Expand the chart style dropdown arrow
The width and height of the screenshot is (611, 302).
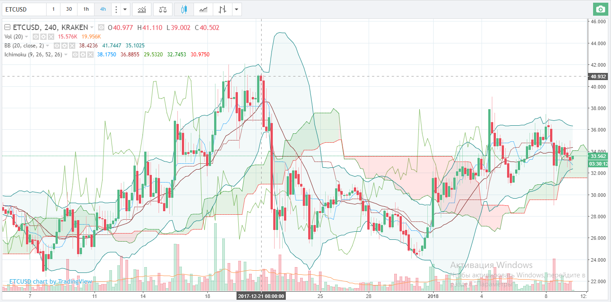[x=237, y=9]
